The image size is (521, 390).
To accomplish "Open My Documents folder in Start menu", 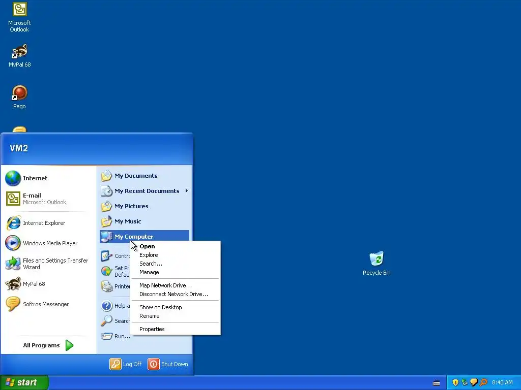I will pyautogui.click(x=144, y=176).
